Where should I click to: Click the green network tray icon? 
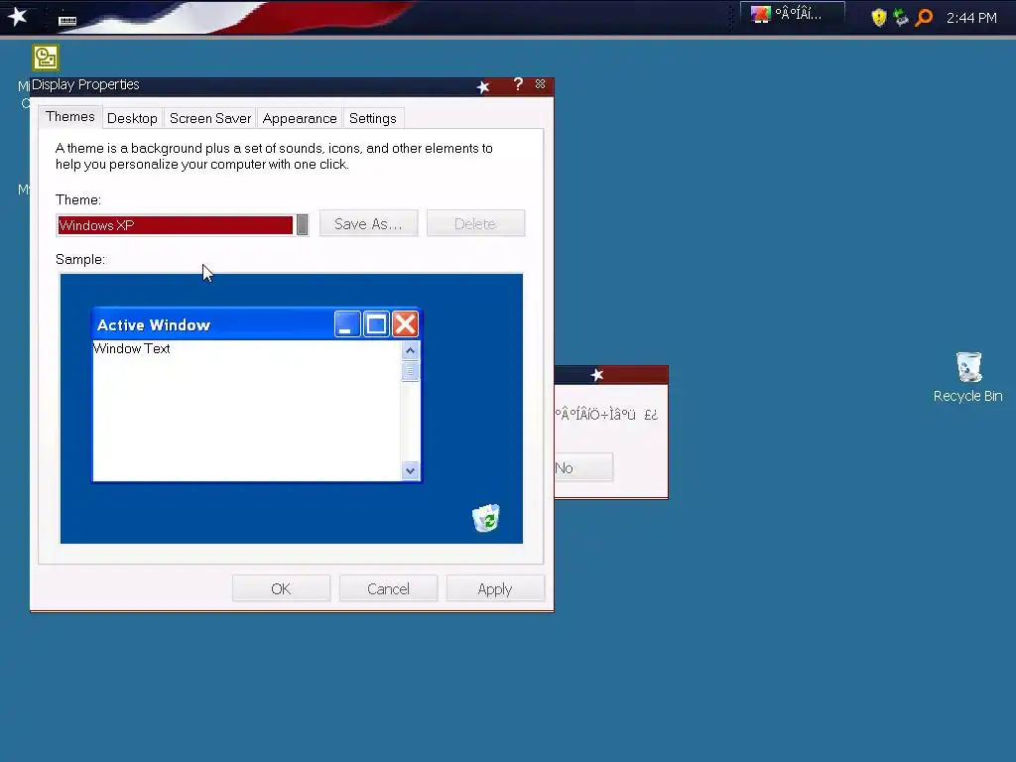click(x=901, y=18)
